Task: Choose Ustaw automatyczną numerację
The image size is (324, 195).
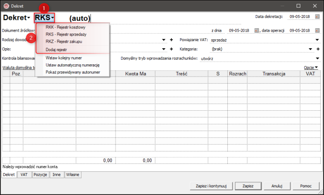Action: click(x=72, y=65)
